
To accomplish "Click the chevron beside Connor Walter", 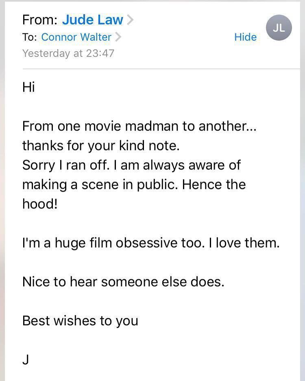I will (118, 37).
